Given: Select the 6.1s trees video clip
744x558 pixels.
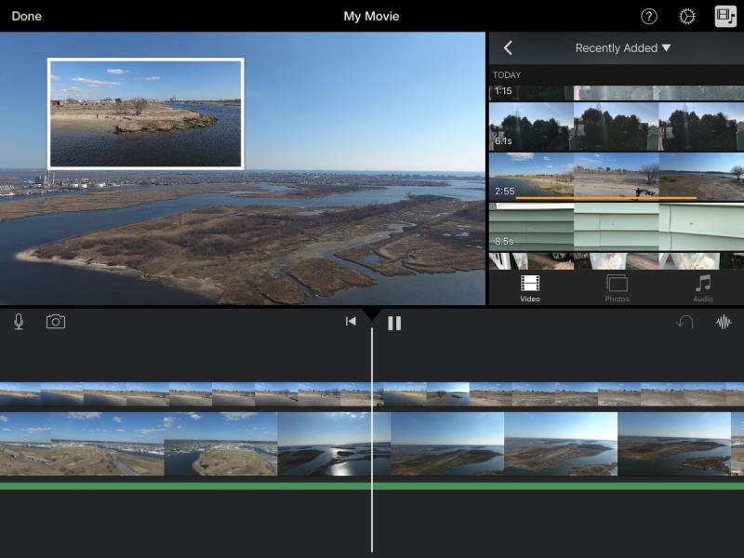Looking at the screenshot, I should pyautogui.click(x=617, y=126).
